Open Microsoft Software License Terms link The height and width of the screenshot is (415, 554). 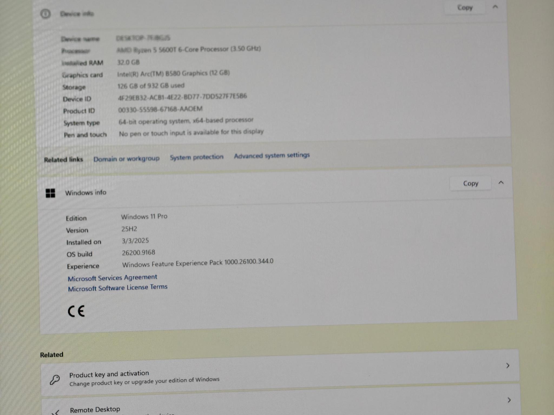coord(118,288)
